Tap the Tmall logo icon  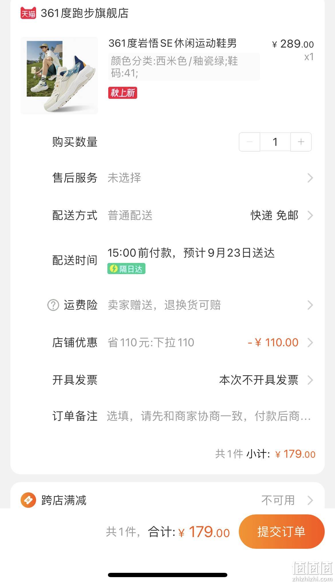pos(28,13)
